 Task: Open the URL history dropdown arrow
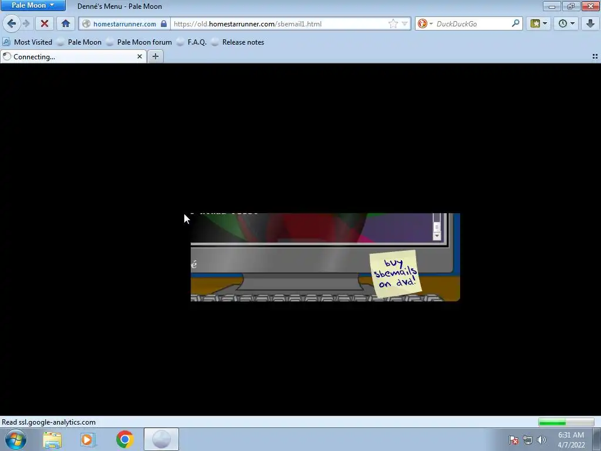[405, 23]
